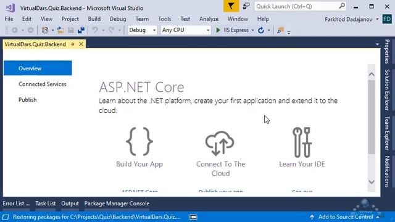Click the scroll up arrow on overview page
The image size is (395, 222).
pyautogui.click(x=372, y=75)
